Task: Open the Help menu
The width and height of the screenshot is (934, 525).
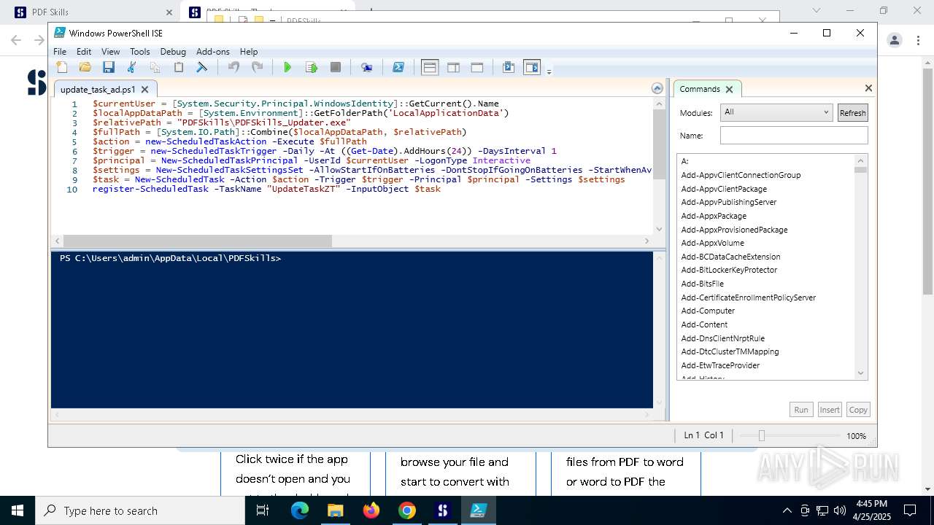Action: [249, 52]
